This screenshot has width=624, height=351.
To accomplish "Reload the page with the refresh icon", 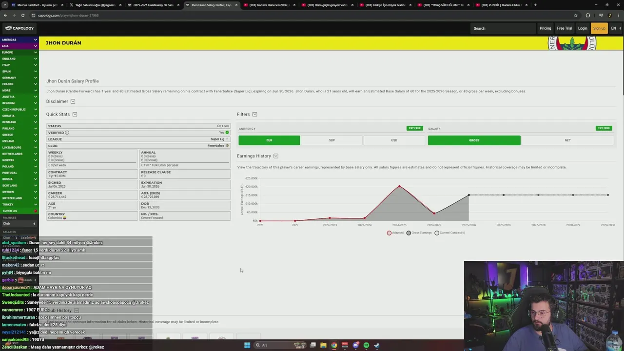I will click(23, 15).
